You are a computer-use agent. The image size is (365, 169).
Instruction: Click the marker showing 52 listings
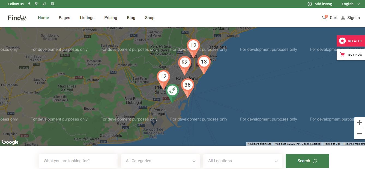184,63
